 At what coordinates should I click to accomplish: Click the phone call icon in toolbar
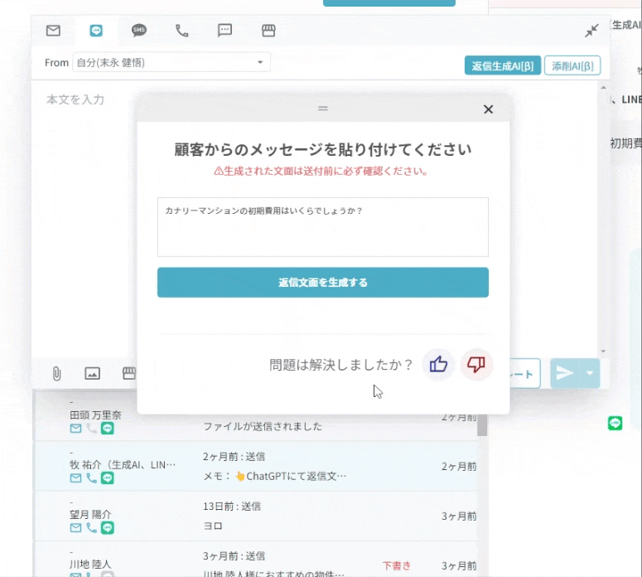click(182, 31)
